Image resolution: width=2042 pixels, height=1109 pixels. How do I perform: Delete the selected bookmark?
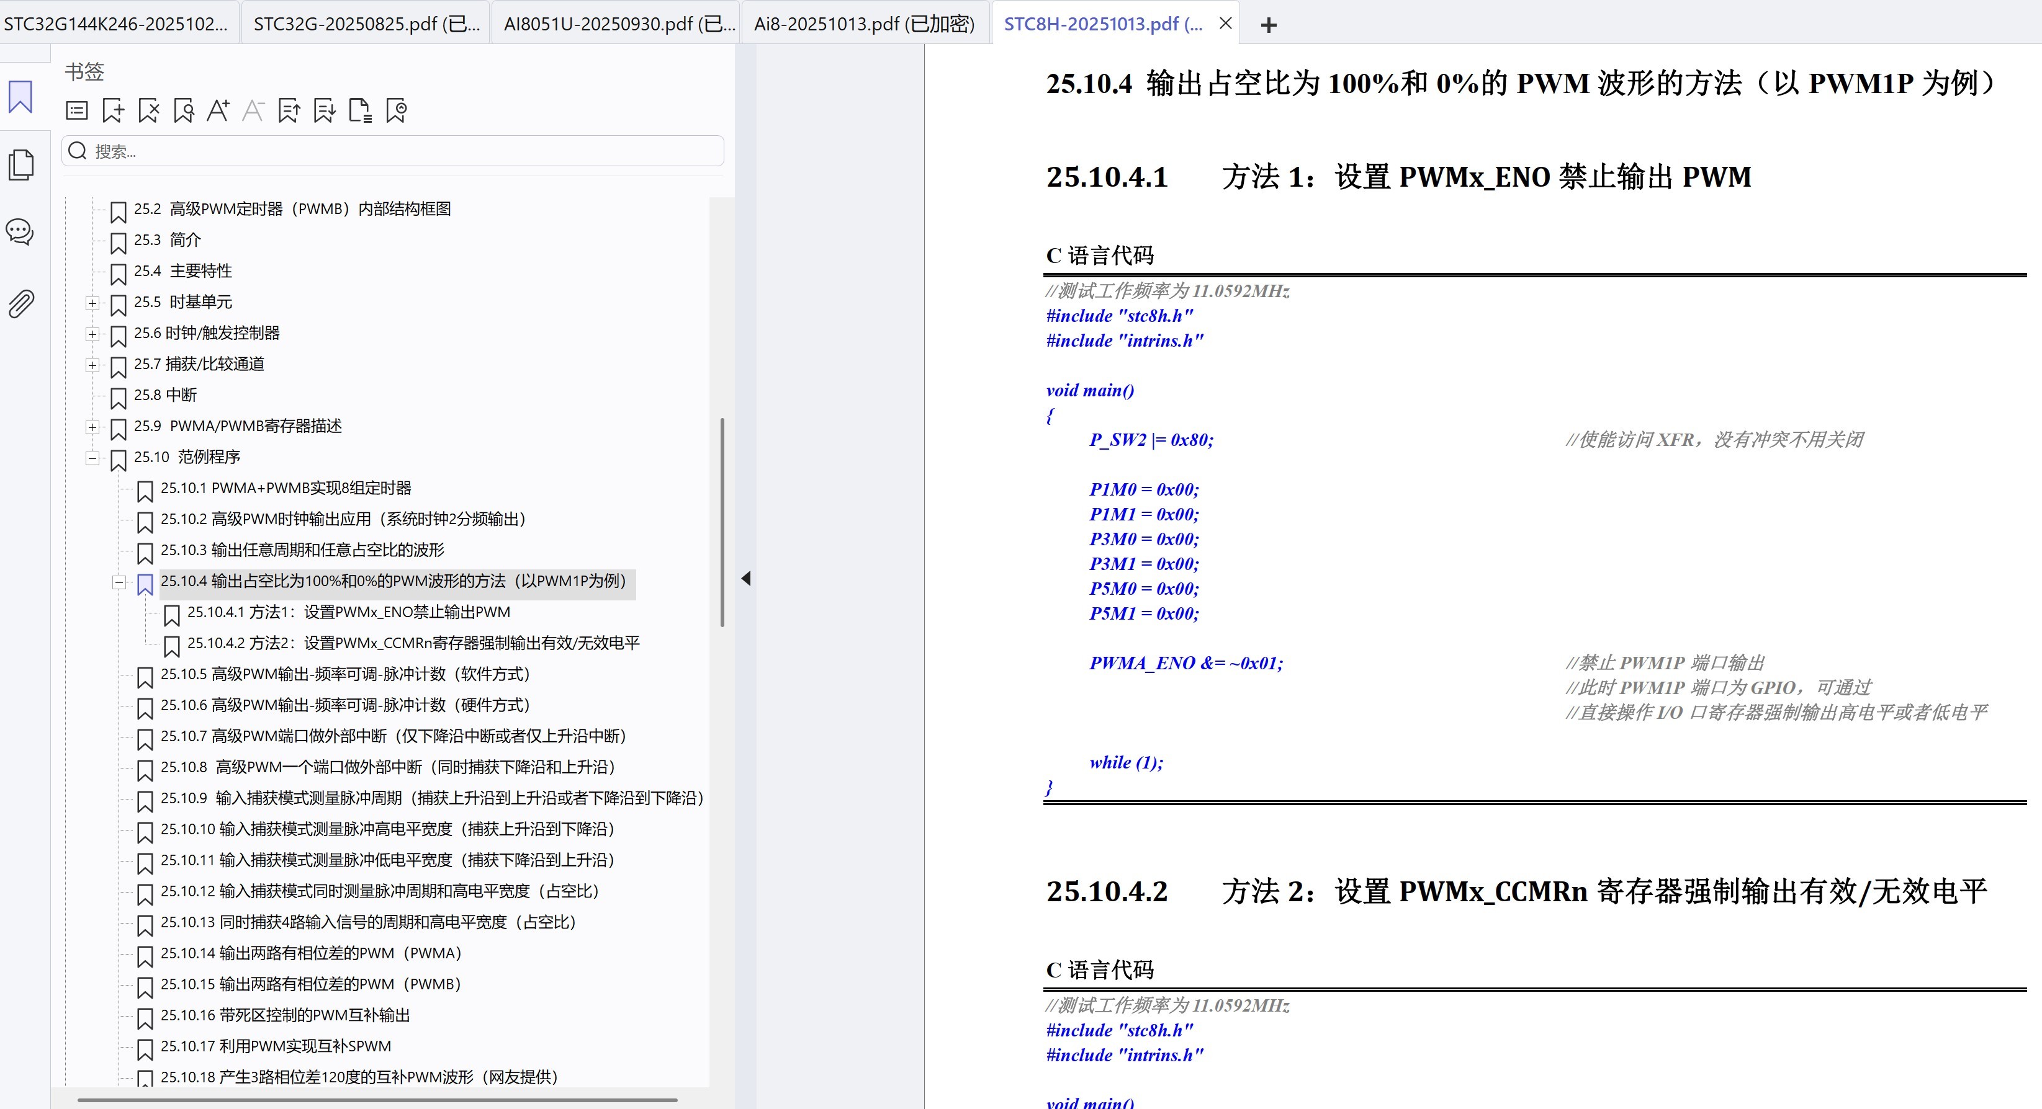[x=148, y=111]
